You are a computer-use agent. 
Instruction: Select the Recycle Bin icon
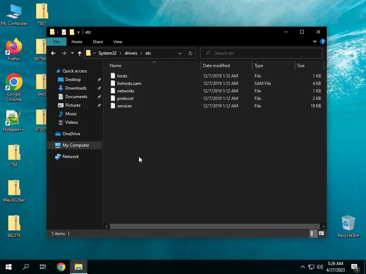coord(348,227)
